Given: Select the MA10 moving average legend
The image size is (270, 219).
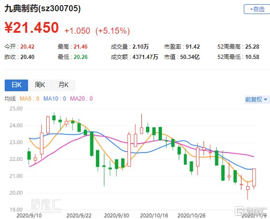Looking at the screenshot, I should [x=55, y=99].
